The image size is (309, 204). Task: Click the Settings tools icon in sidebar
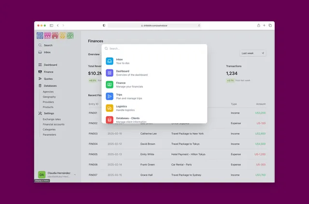click(40, 113)
